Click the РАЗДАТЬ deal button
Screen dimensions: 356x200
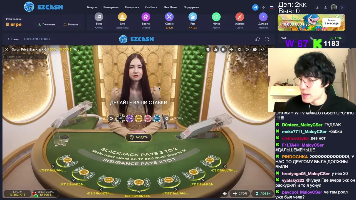click(x=139, y=137)
